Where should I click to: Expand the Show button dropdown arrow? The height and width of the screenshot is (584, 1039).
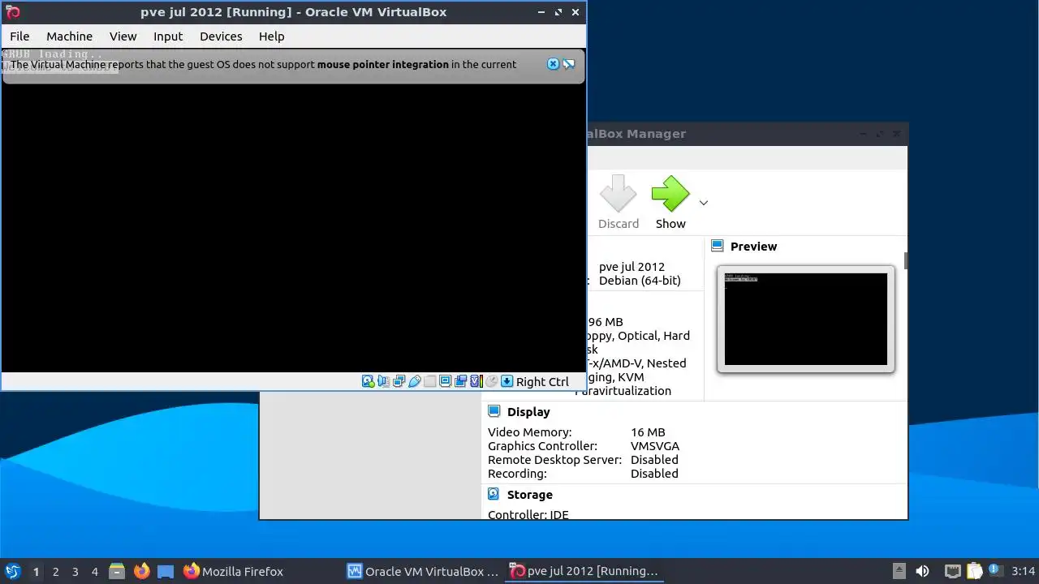coord(704,203)
